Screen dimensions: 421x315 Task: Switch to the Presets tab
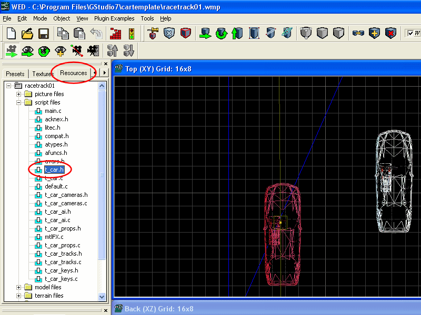pyautogui.click(x=15, y=73)
